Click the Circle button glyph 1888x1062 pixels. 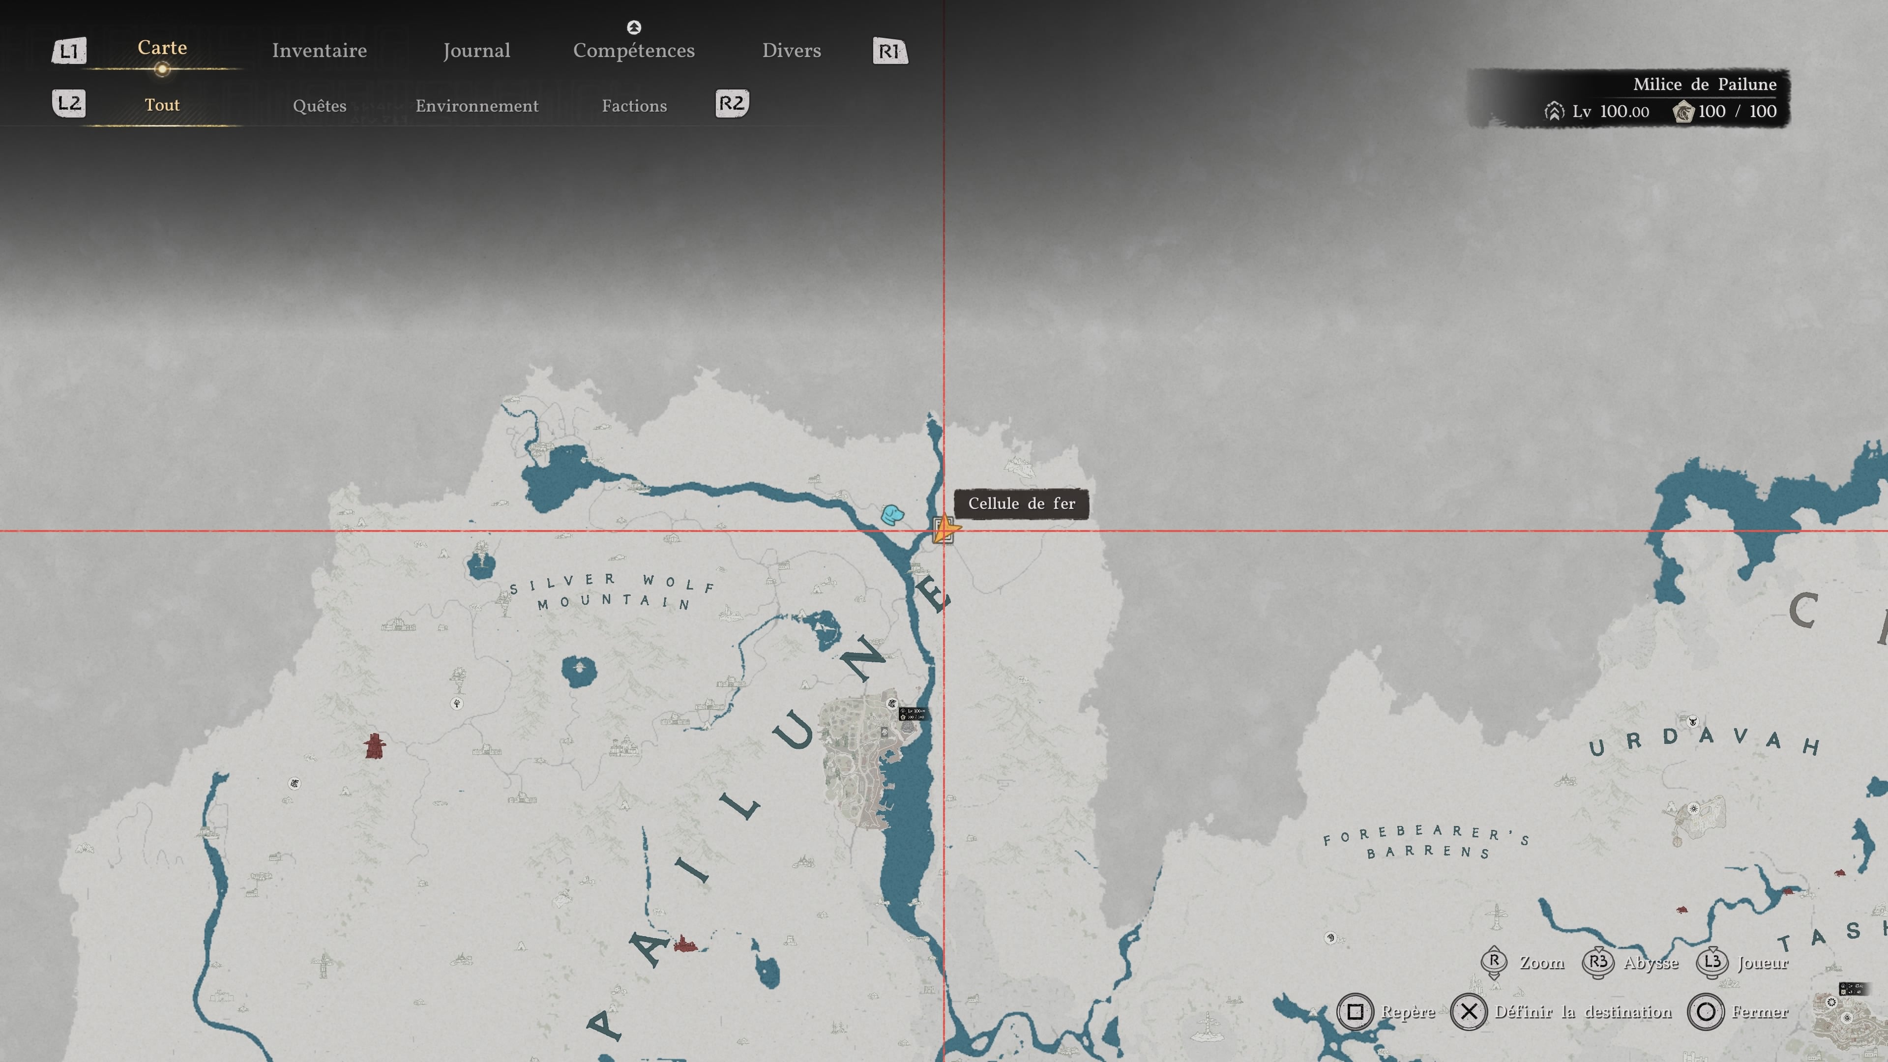click(x=1706, y=1012)
